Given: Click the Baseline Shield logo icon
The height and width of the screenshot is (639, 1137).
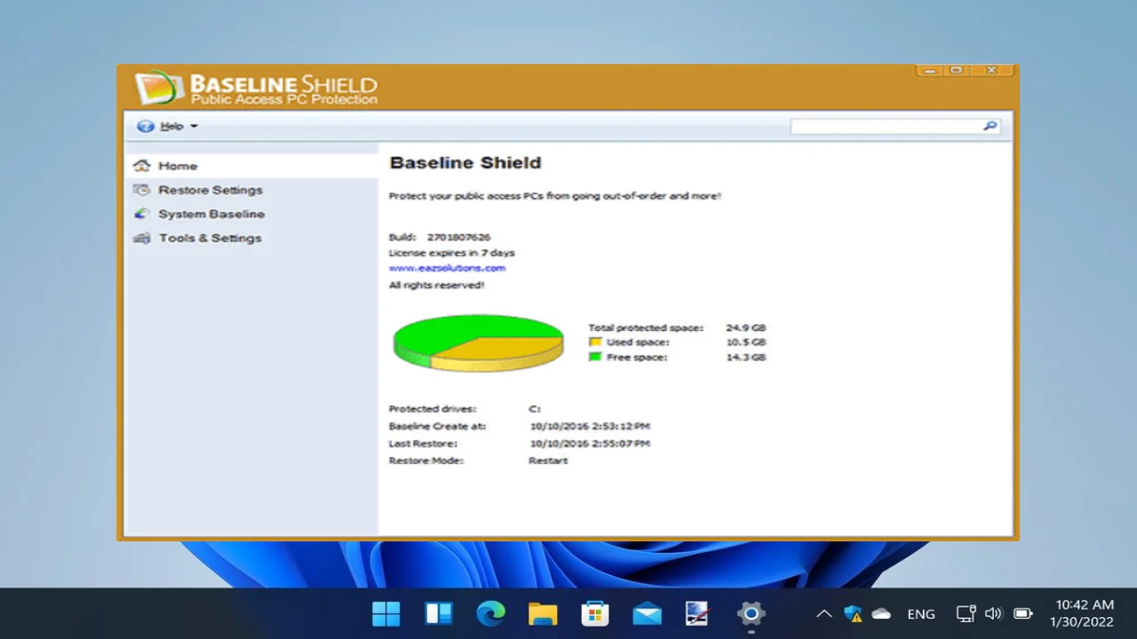Looking at the screenshot, I should coord(159,87).
